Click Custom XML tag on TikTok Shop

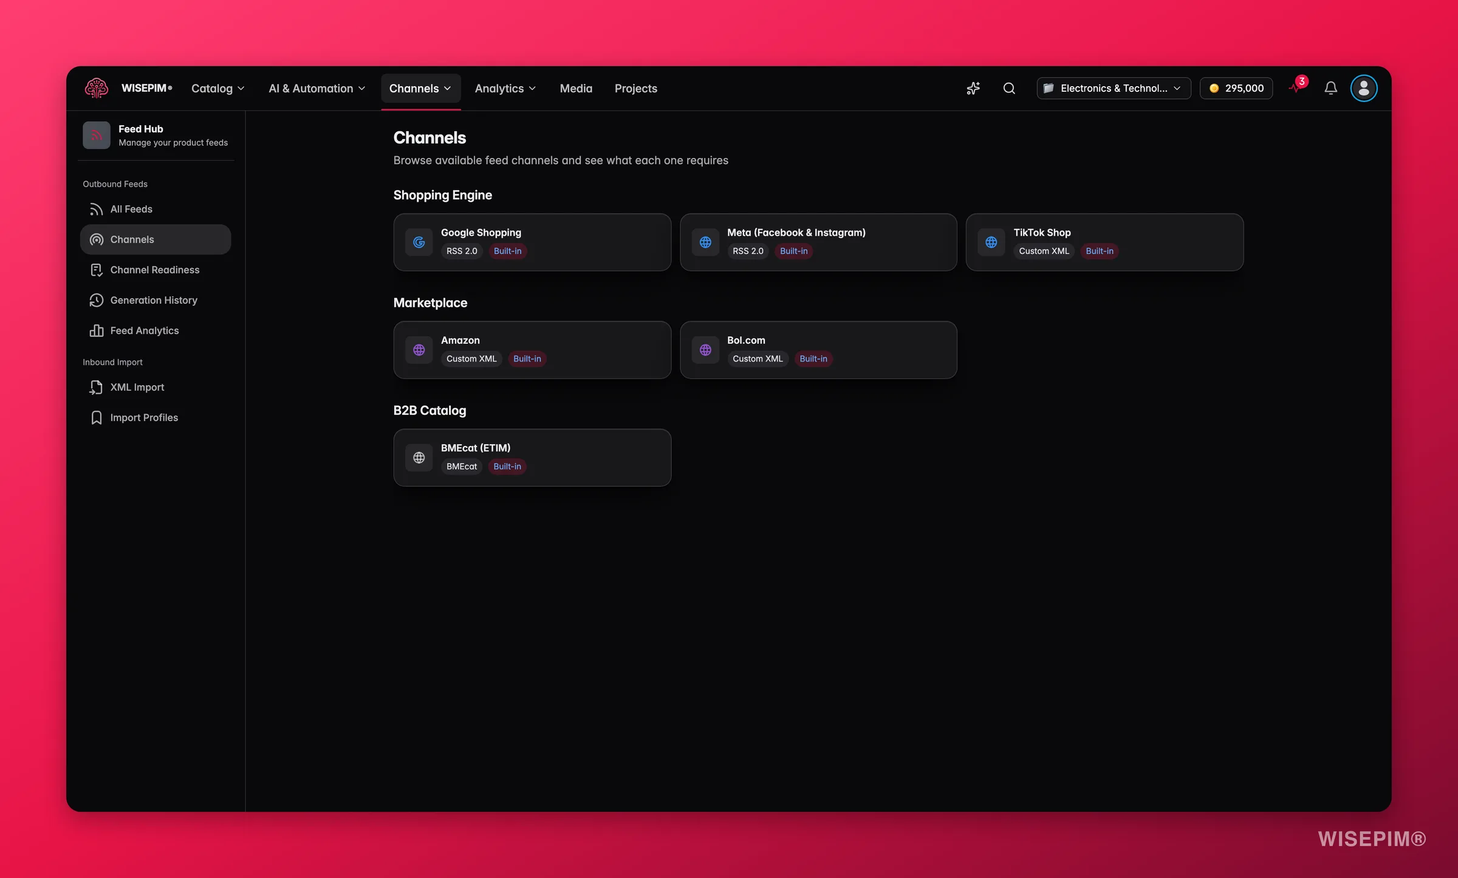point(1044,251)
